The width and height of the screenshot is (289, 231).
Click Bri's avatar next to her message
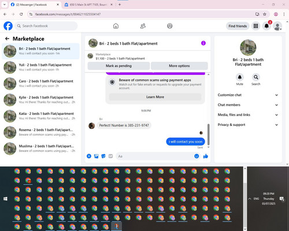[x=91, y=126]
